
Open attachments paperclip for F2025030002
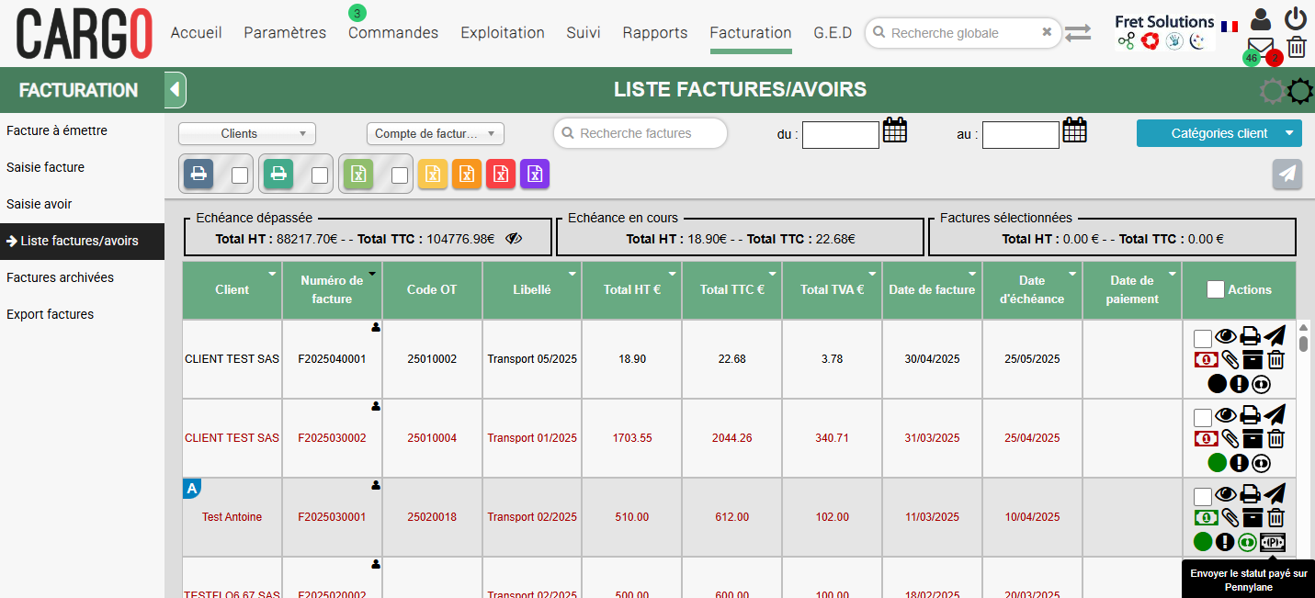[1230, 439]
